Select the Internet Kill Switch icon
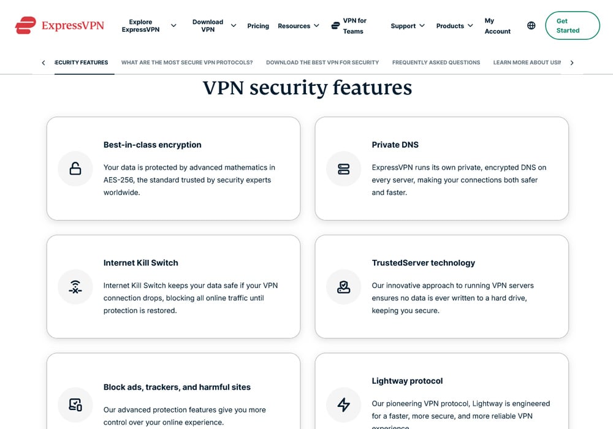The height and width of the screenshot is (429, 613). point(75,287)
